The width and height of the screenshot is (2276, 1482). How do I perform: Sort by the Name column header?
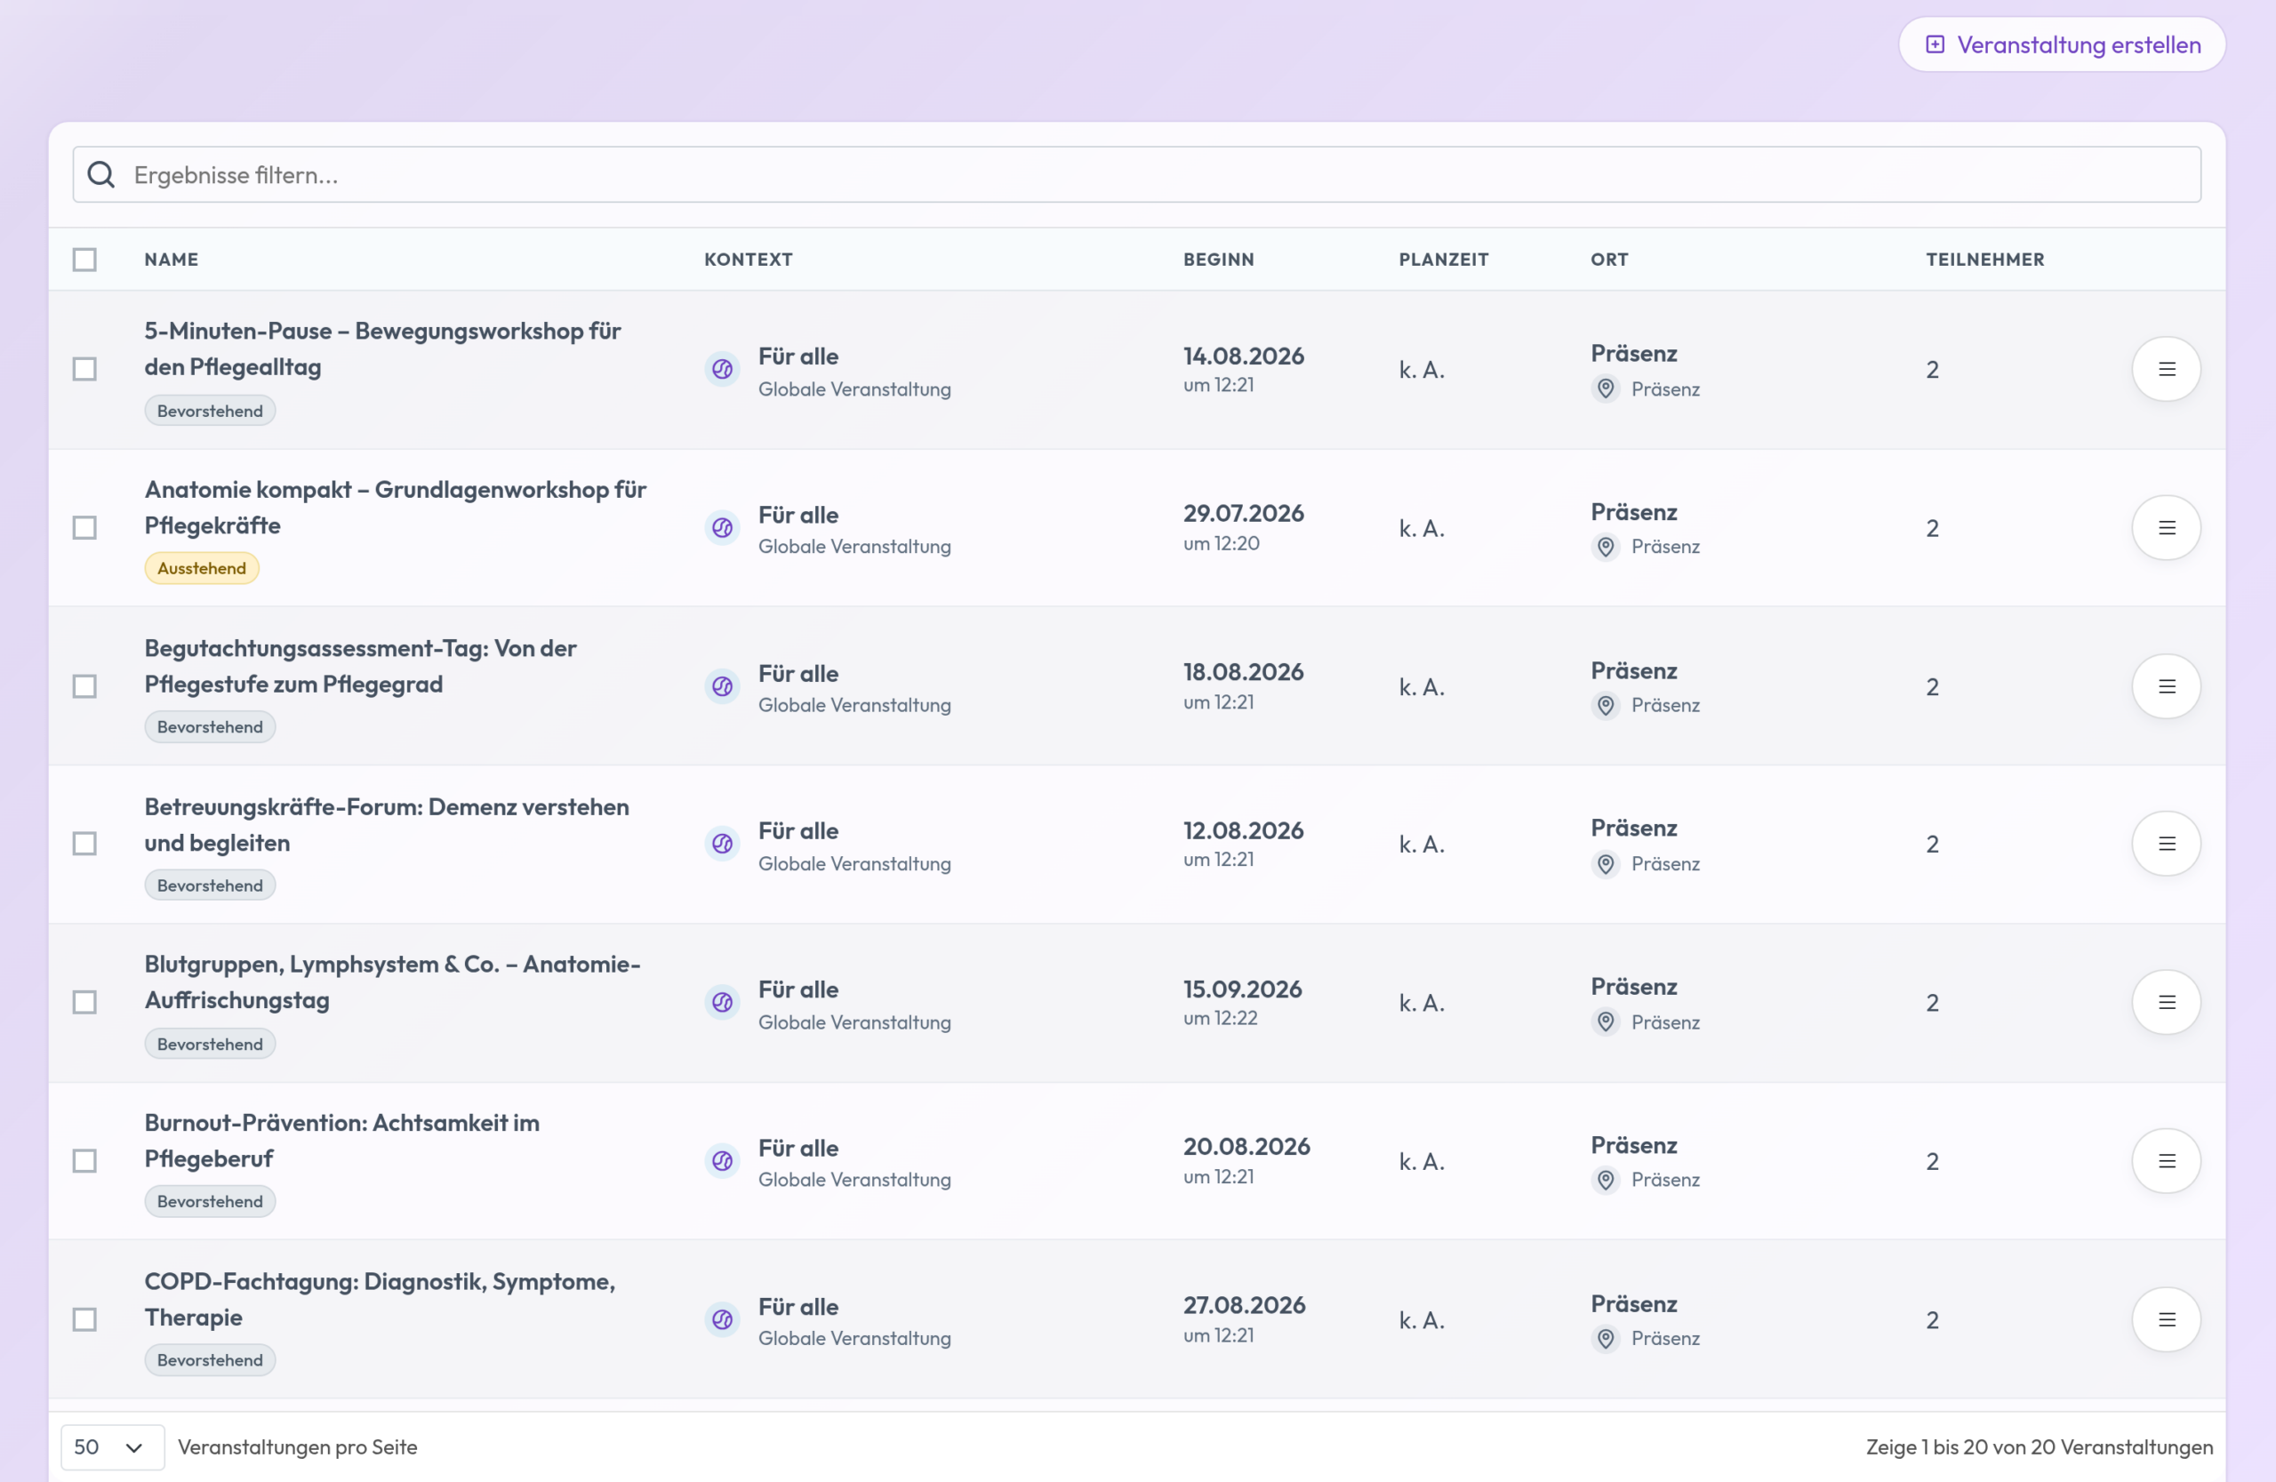tap(172, 259)
